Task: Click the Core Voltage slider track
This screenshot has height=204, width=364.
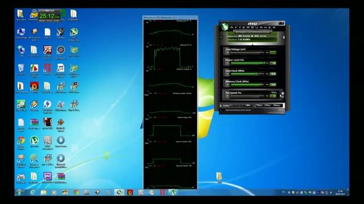Action: 247,53
